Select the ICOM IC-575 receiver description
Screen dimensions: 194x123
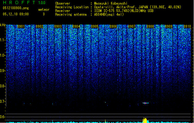tap(124, 11)
